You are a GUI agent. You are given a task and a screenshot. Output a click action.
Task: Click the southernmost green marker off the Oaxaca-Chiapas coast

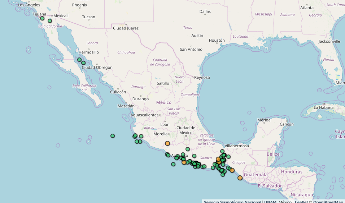click(222, 174)
